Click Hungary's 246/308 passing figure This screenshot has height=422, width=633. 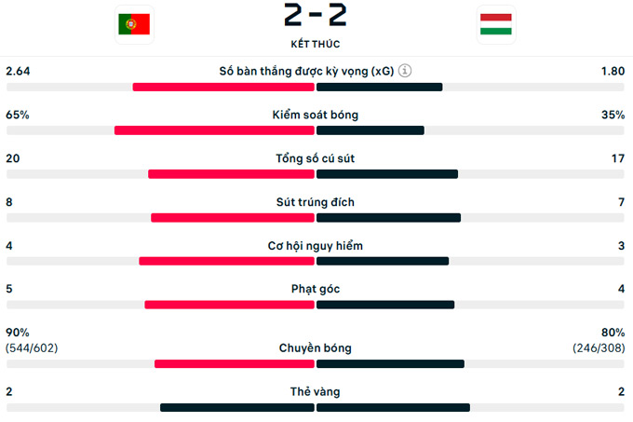click(599, 347)
